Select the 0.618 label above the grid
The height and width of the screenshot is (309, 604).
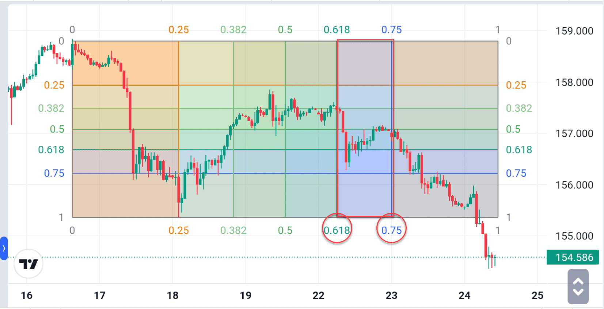pos(337,30)
